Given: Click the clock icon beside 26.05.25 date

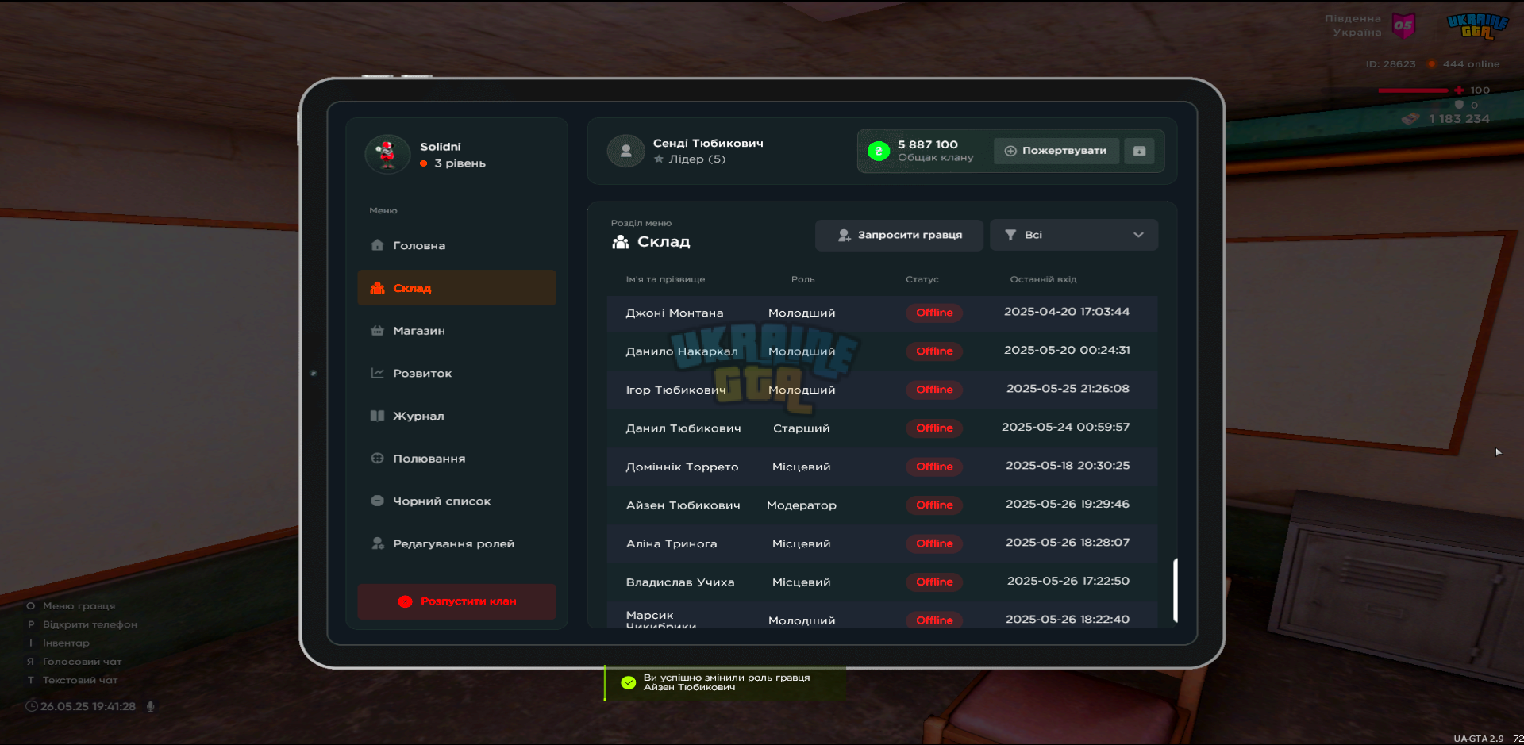Looking at the screenshot, I should click(32, 705).
